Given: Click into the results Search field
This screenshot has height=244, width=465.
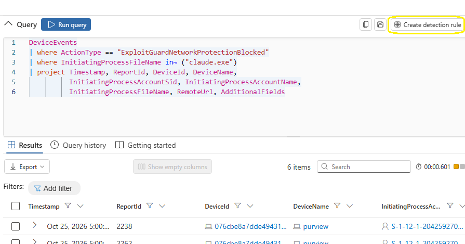Looking at the screenshot, I should [x=364, y=166].
